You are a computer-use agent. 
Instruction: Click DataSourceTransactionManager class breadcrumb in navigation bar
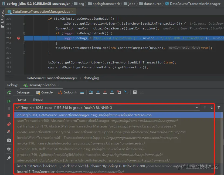pos(193,4)
